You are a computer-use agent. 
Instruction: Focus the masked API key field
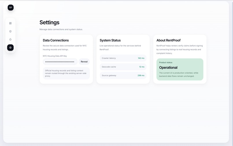(60, 62)
